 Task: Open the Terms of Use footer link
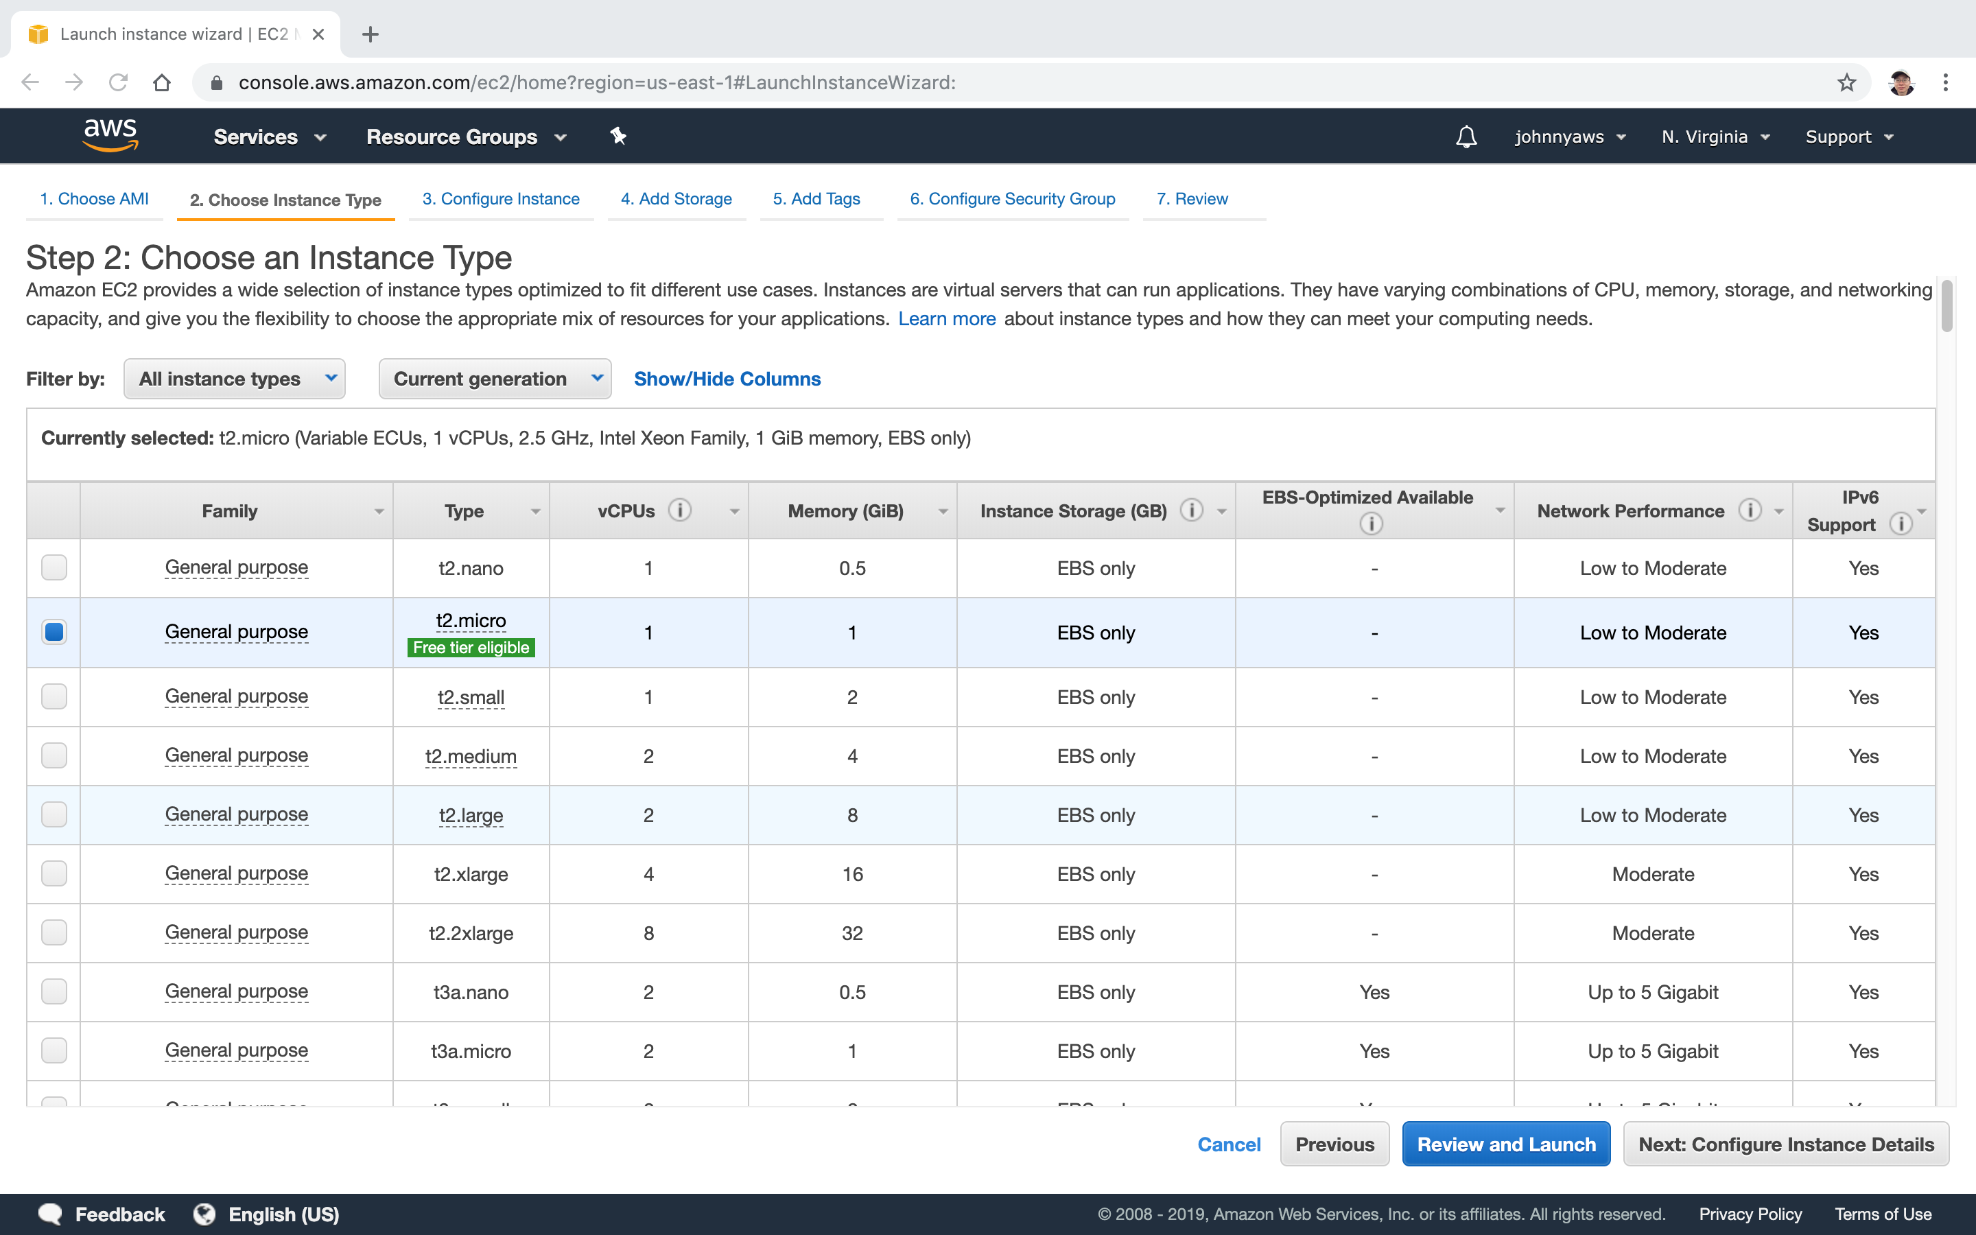click(x=1883, y=1214)
